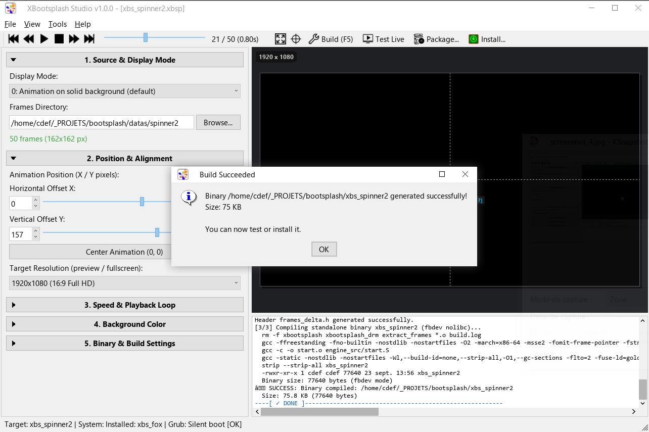Open the View menu
This screenshot has width=649, height=432.
point(32,24)
